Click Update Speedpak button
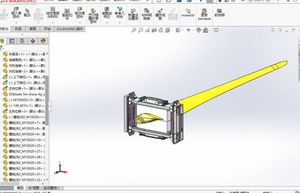300x193 pixels. [204, 14]
